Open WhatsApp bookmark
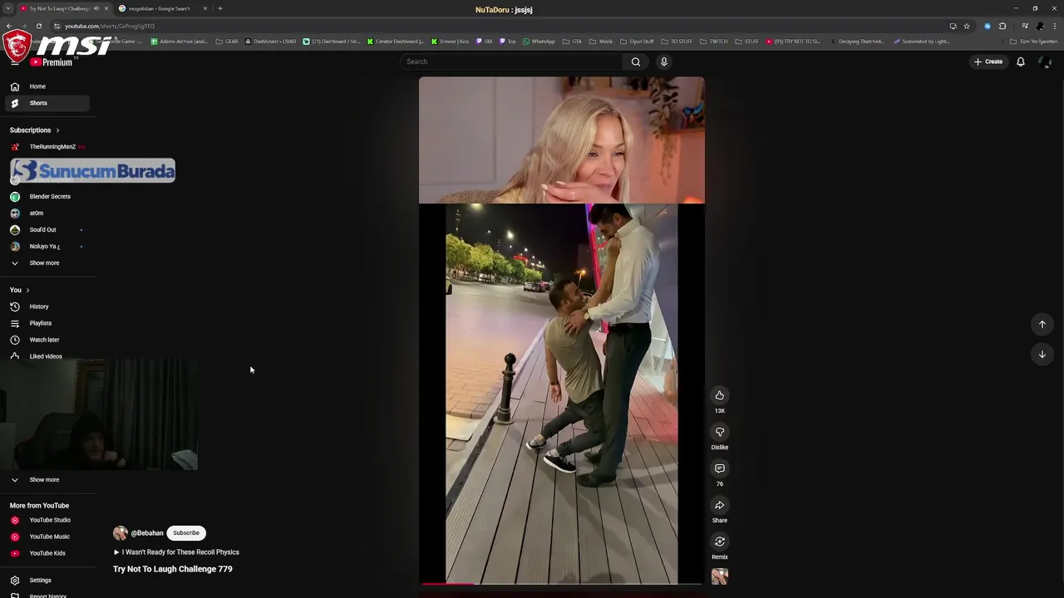Image resolution: width=1064 pixels, height=598 pixels. [539, 42]
